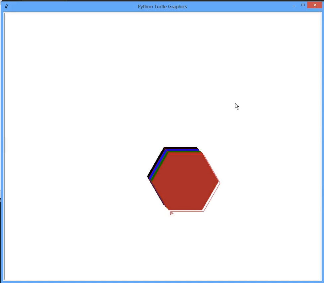Click the Tk feather icon in title bar
The image size is (324, 283).
tap(7, 6)
